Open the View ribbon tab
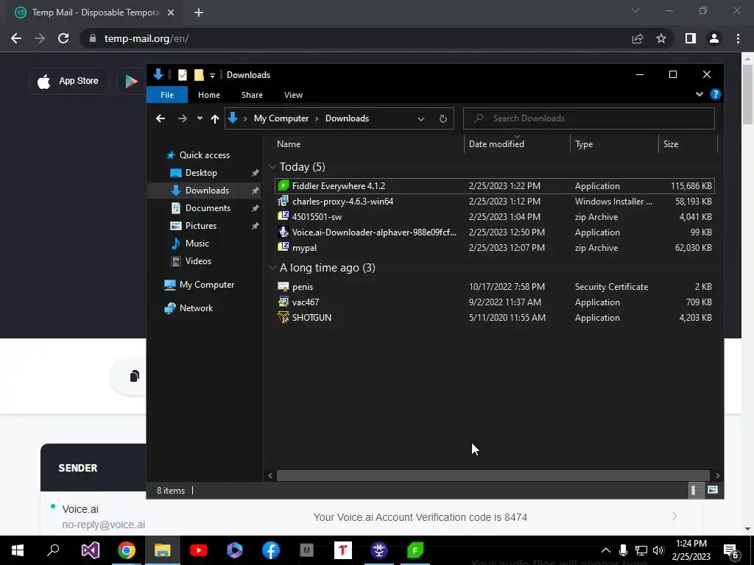Screen dimensions: 754x565 293,95
